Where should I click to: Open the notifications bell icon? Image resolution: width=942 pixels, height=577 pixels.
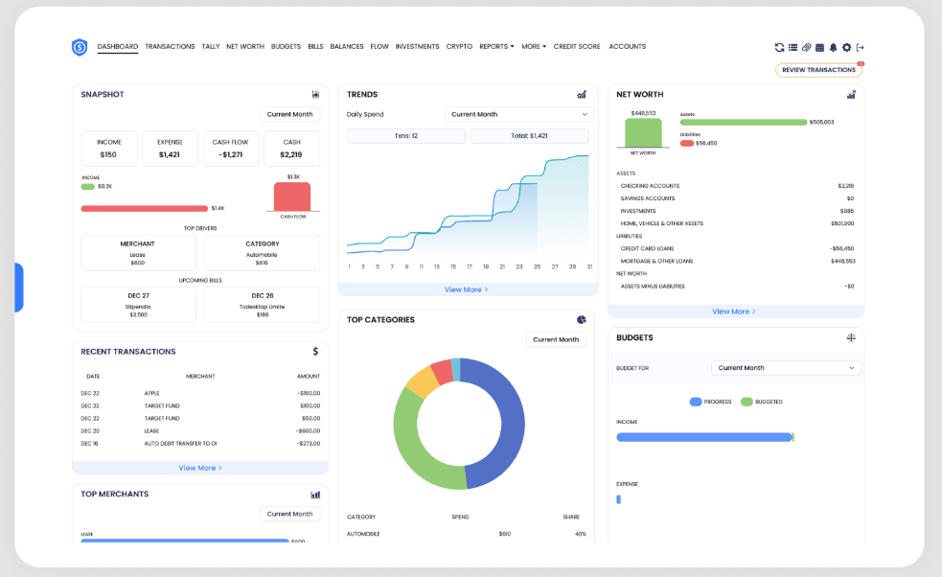[x=834, y=48]
